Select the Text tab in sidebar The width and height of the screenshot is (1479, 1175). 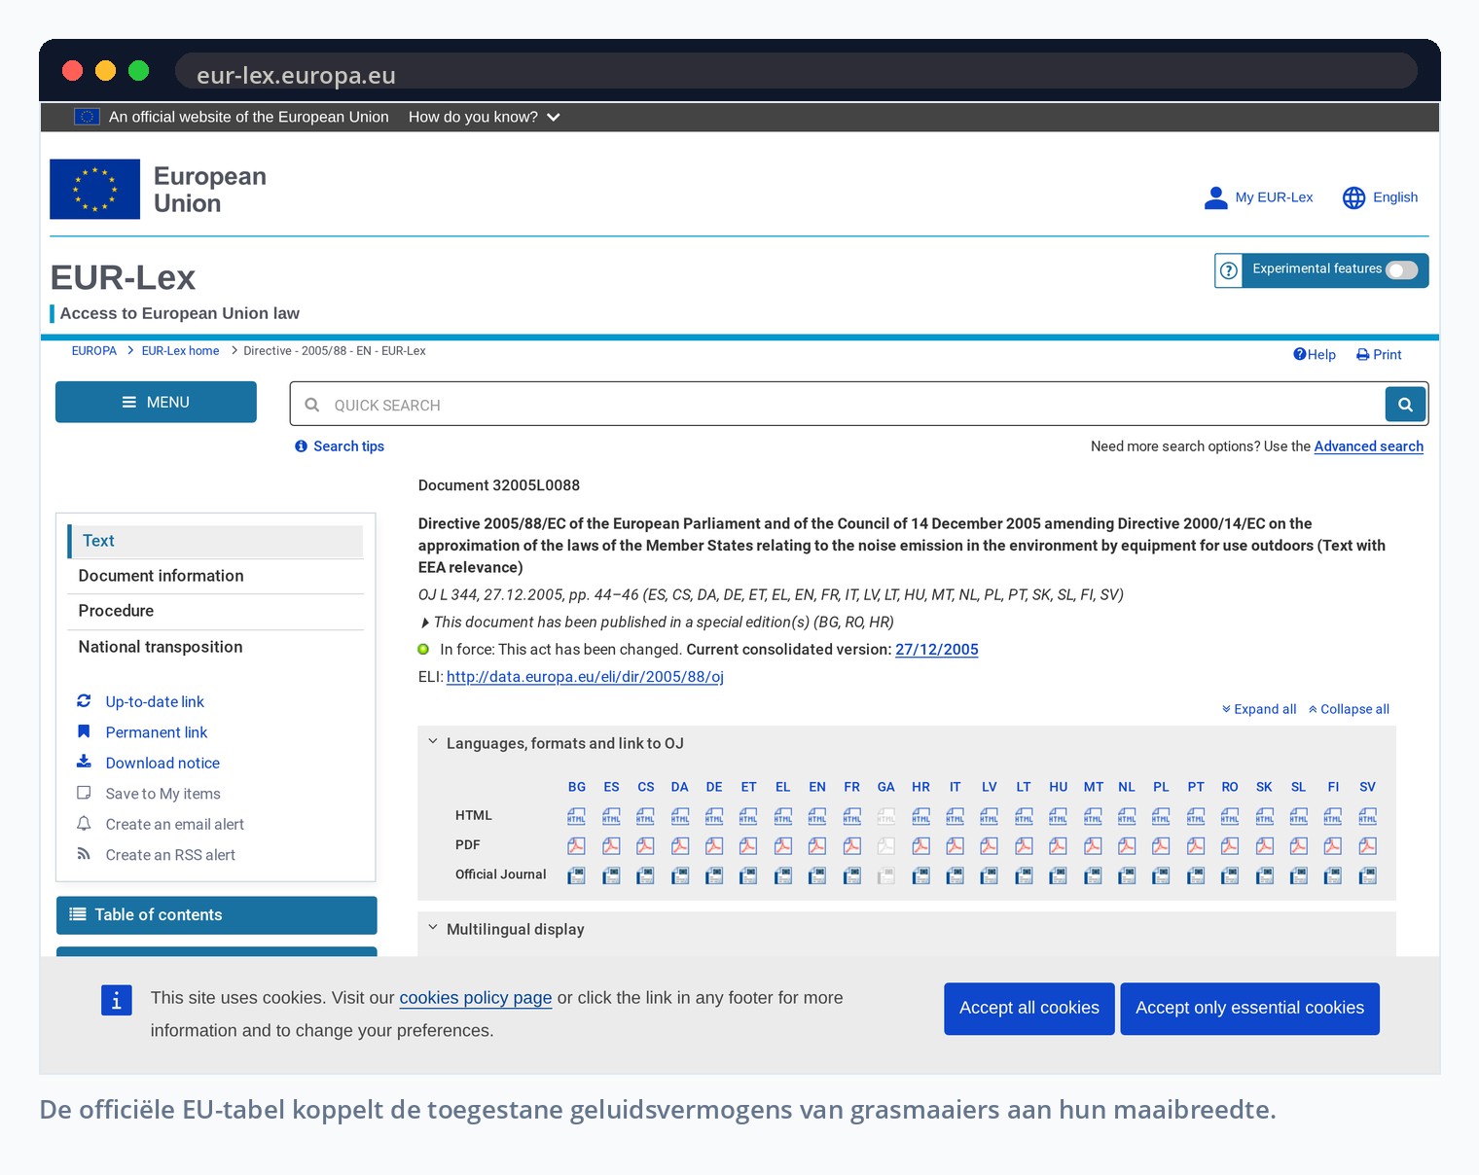click(215, 541)
